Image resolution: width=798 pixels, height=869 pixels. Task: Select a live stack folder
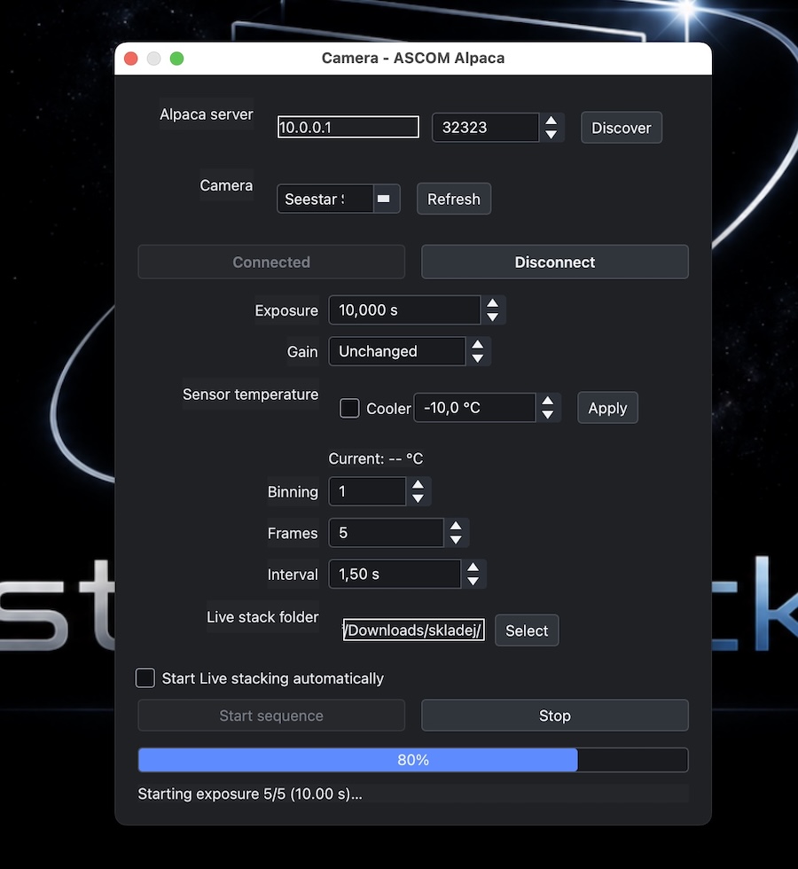point(527,630)
